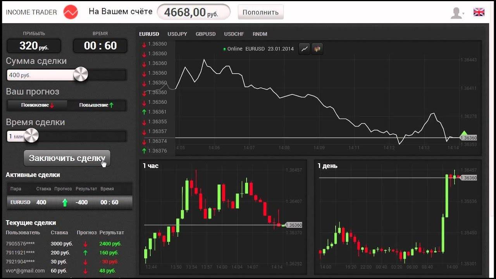The width and height of the screenshot is (496, 279).
Task: Click the 1.36374 quote in the price list
Action: (x=157, y=141)
